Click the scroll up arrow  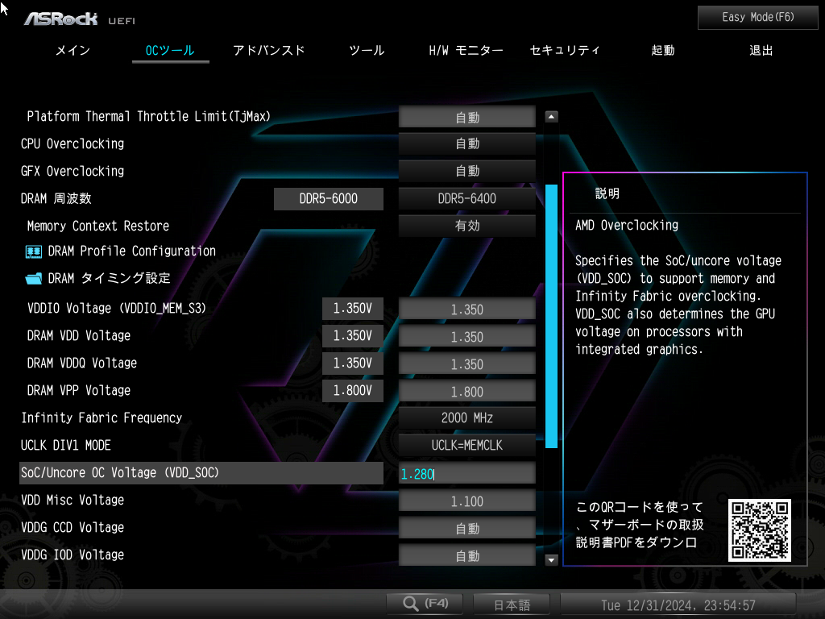click(551, 117)
